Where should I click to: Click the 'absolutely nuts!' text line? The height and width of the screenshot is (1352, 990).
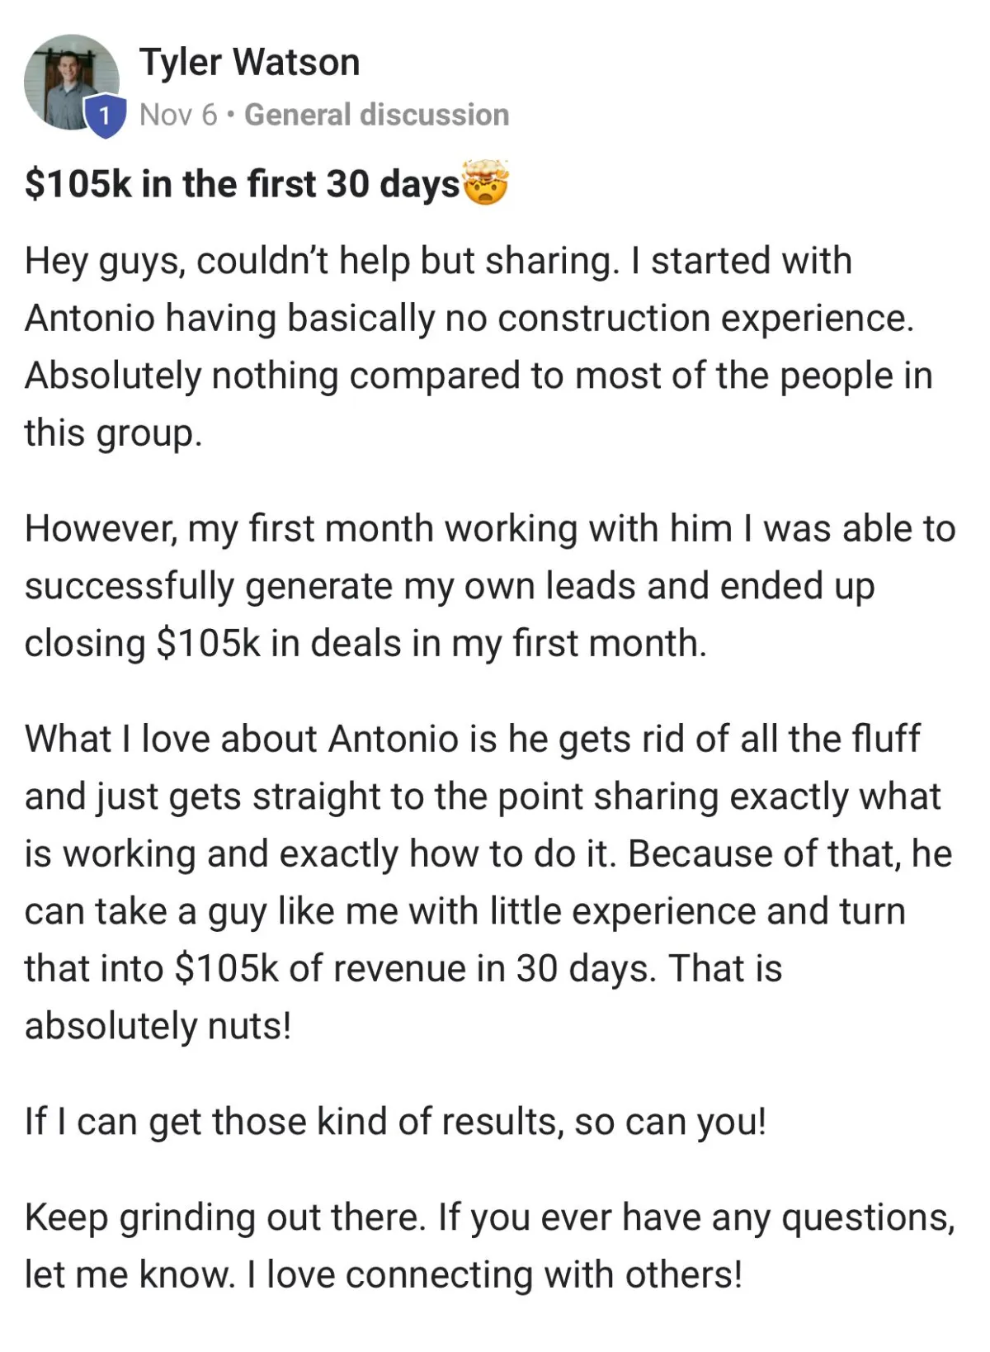click(158, 1026)
